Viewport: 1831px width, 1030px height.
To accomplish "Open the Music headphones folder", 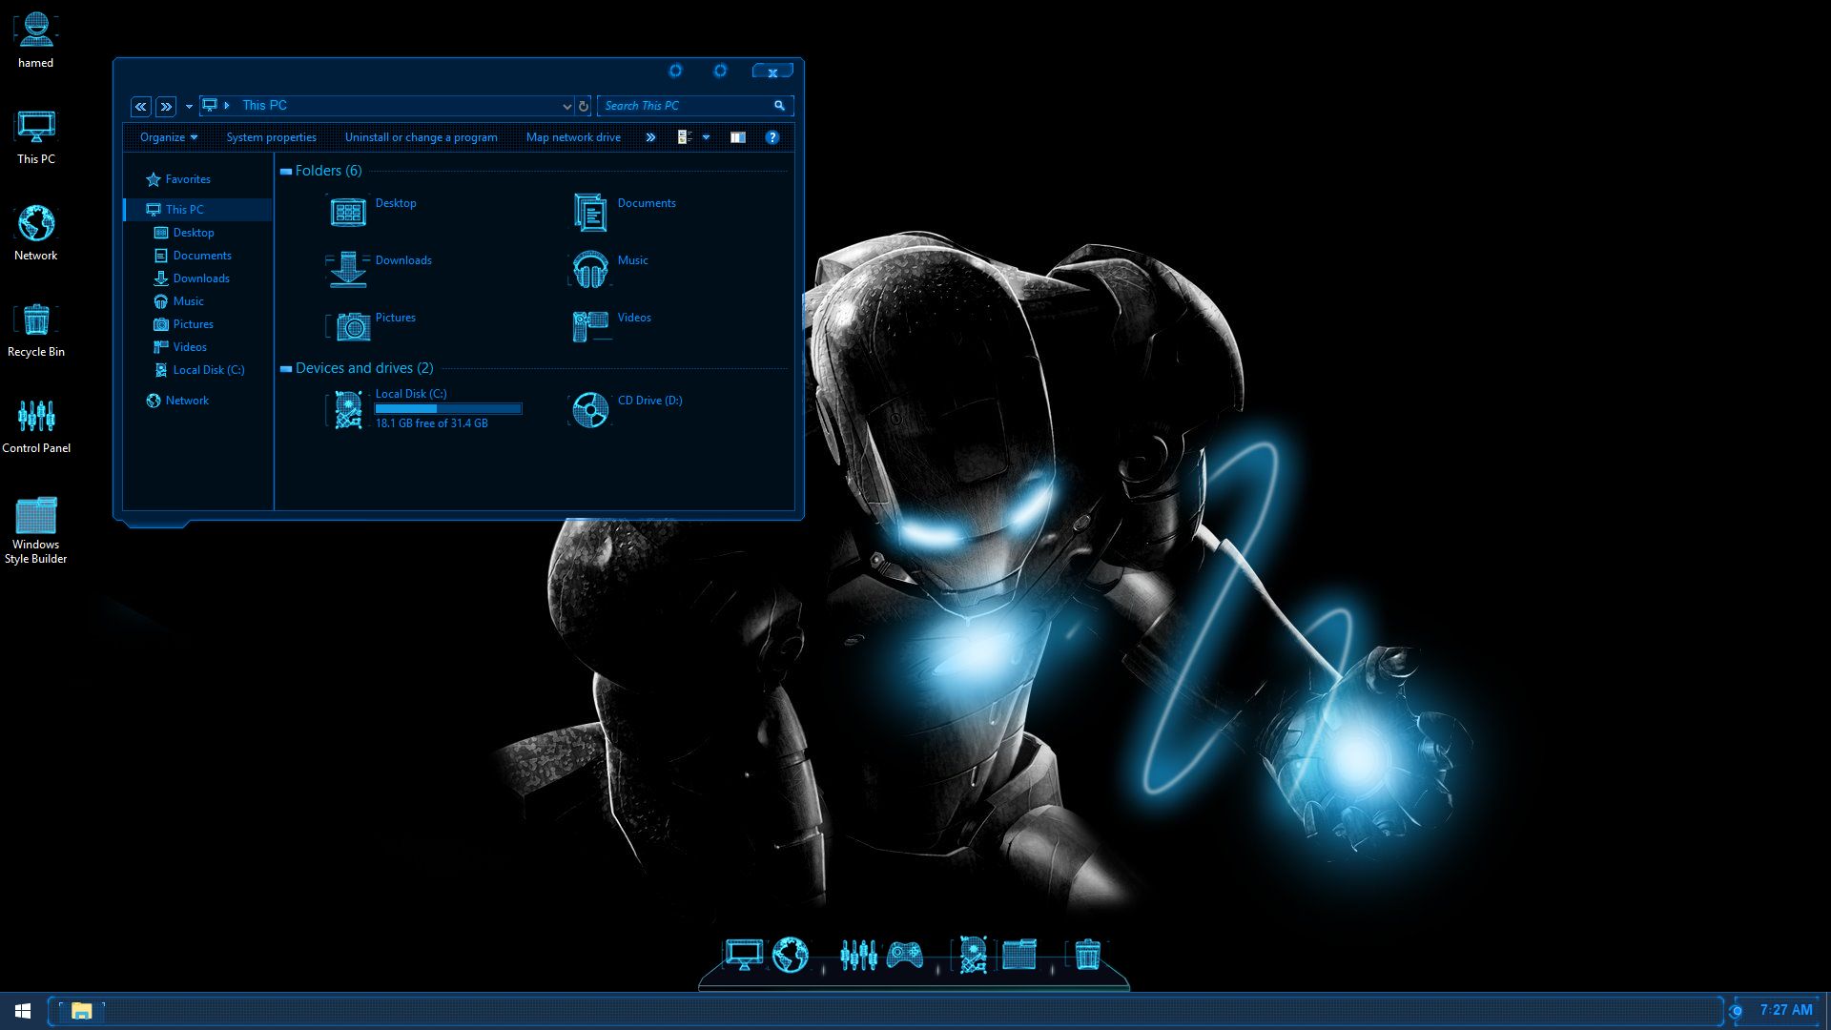I will pyautogui.click(x=590, y=269).
